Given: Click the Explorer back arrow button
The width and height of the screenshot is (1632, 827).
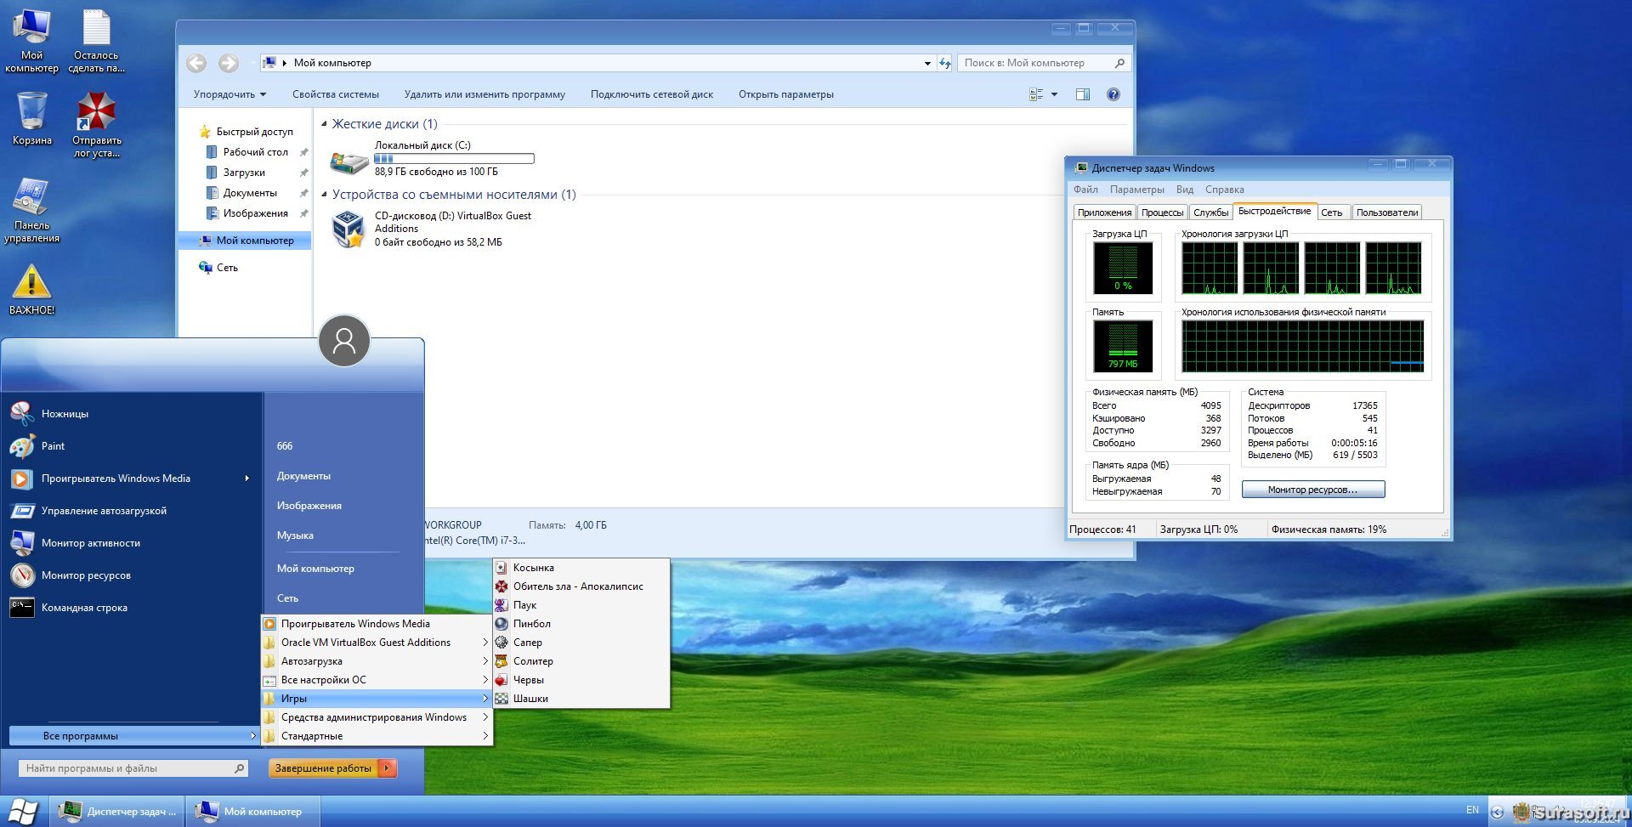Looking at the screenshot, I should coord(196,63).
